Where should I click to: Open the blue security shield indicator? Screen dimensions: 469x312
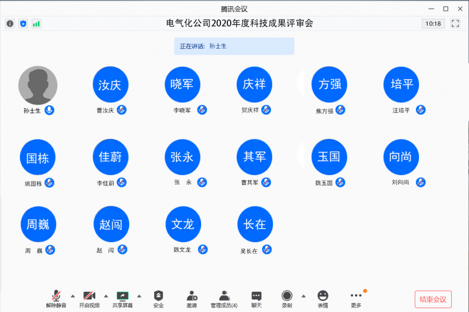[23, 23]
